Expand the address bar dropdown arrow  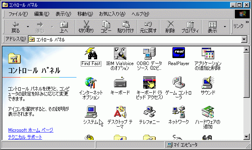click(244, 39)
